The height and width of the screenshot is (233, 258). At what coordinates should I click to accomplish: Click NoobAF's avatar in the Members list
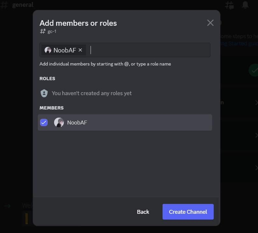59,123
